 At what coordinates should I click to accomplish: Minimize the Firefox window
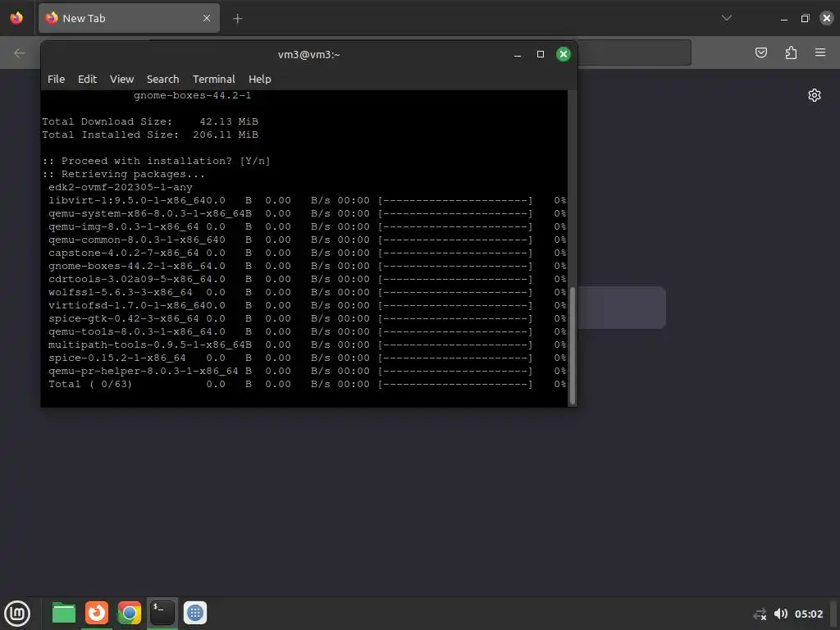click(783, 19)
